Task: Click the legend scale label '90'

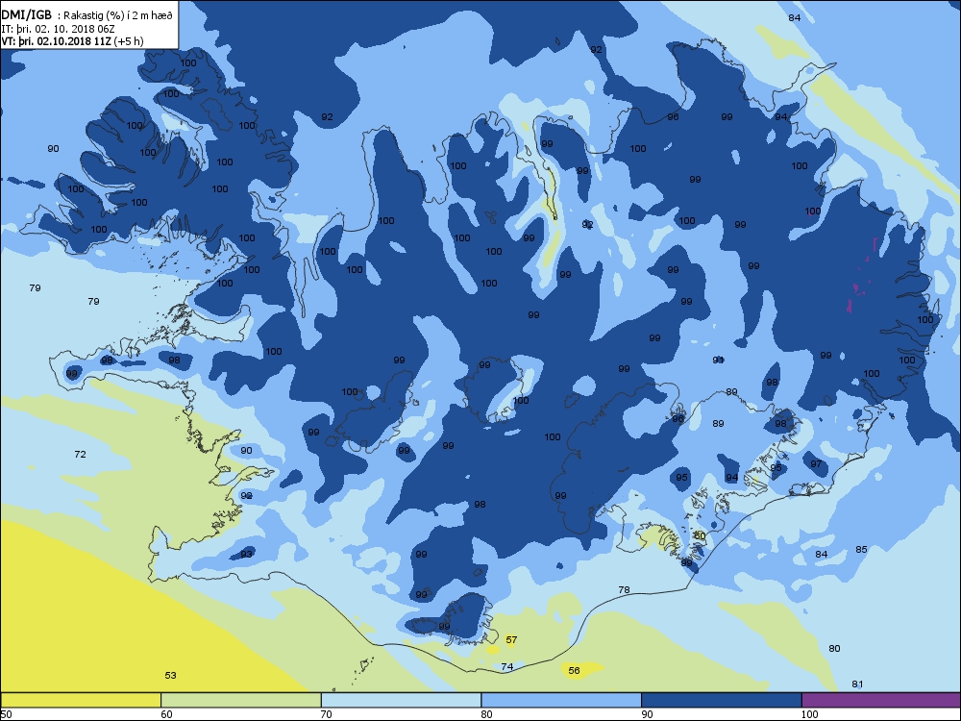Action: point(647,713)
